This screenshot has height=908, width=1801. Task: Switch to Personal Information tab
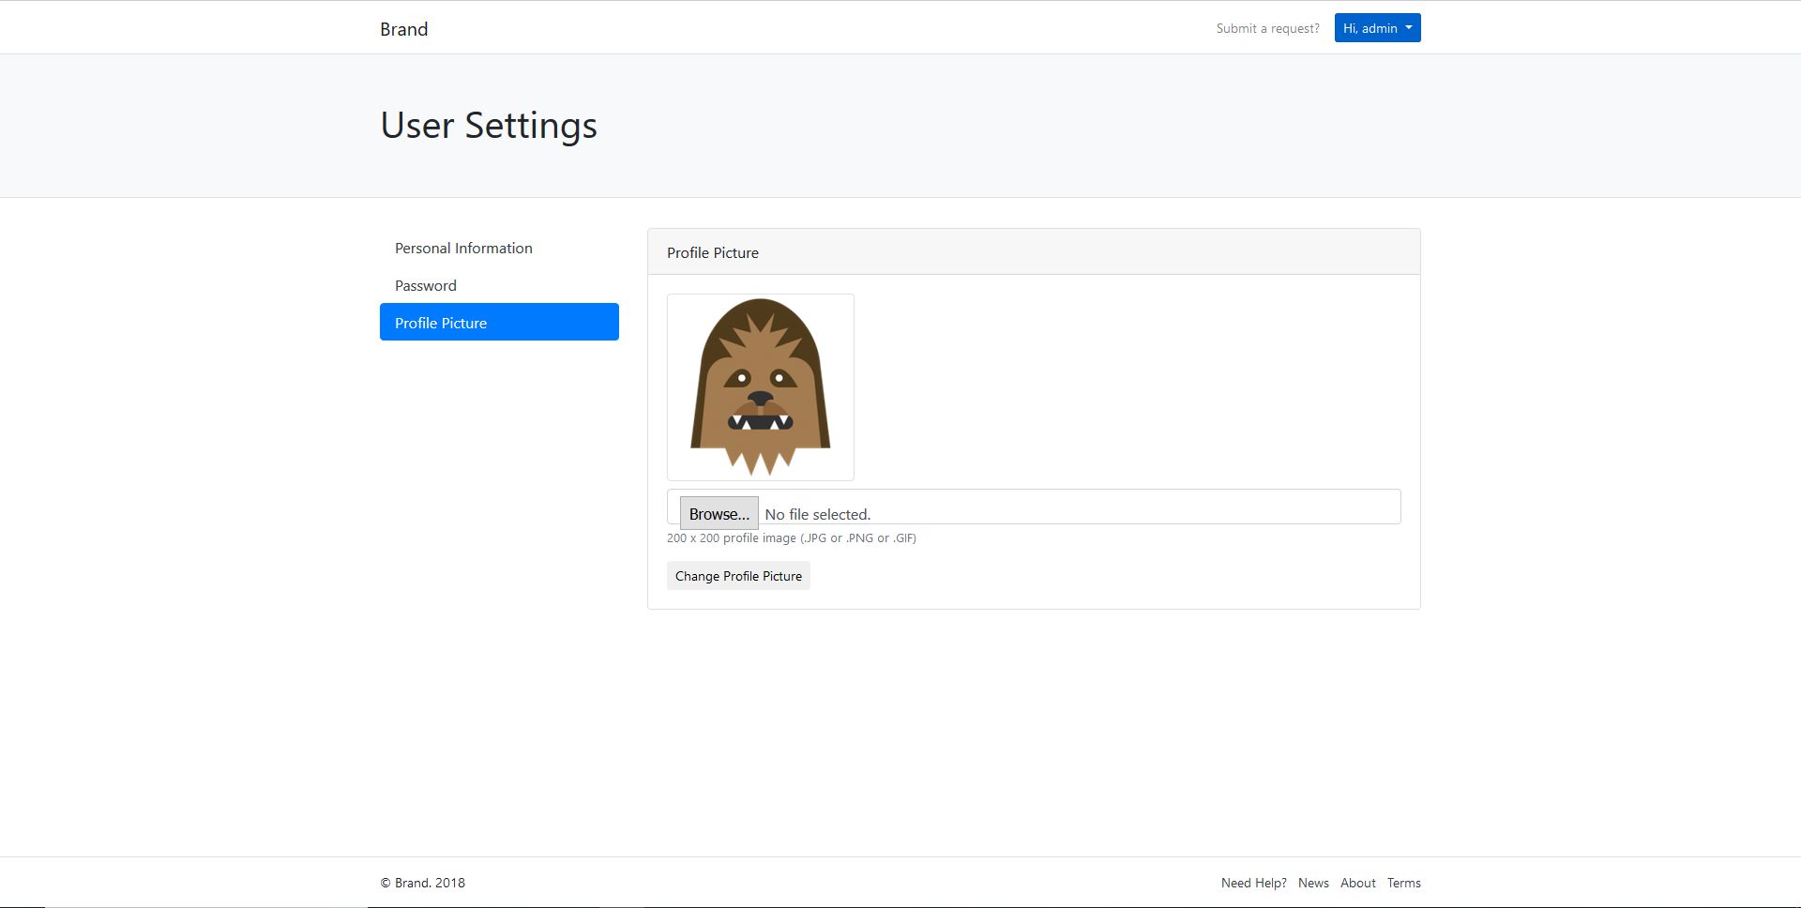463,248
